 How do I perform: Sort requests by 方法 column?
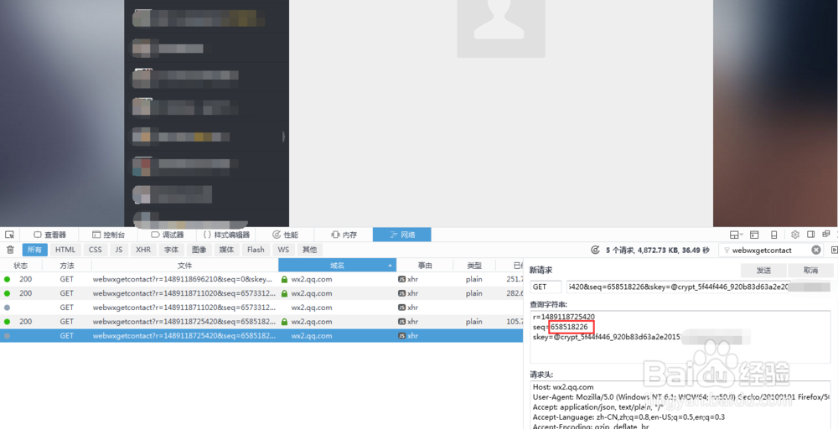click(x=67, y=265)
